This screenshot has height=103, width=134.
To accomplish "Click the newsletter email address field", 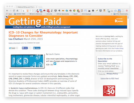I will pyautogui.click(x=110, y=71).
